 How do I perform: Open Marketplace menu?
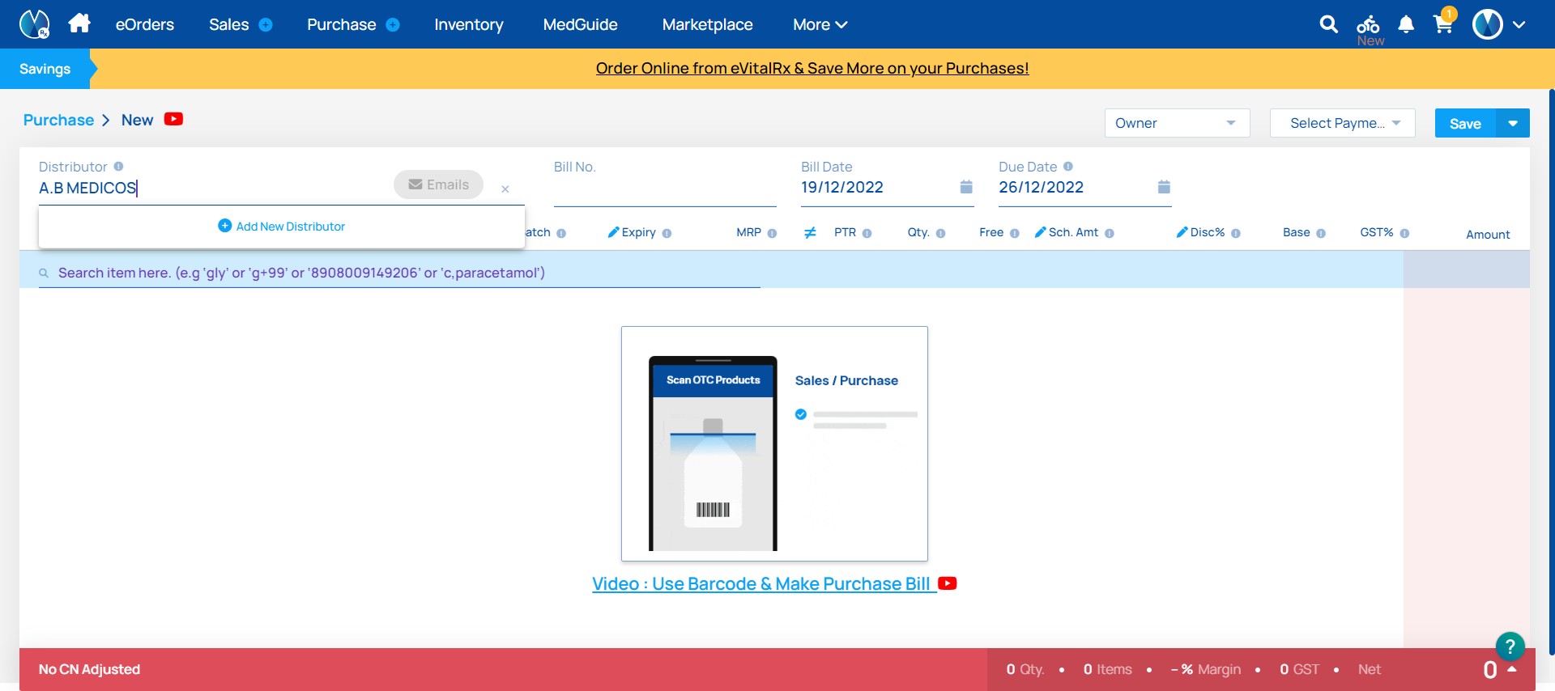[707, 25]
